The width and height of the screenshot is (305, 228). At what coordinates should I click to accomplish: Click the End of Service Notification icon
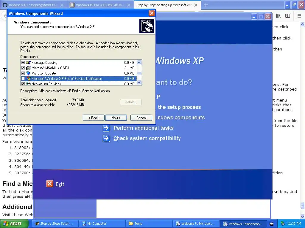click(28, 78)
